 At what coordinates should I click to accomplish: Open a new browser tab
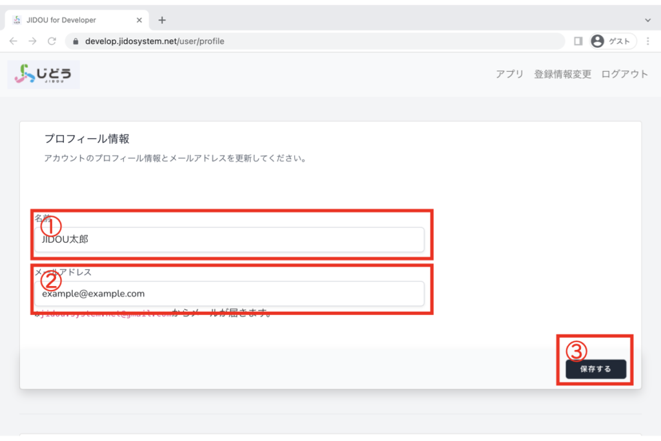click(162, 20)
